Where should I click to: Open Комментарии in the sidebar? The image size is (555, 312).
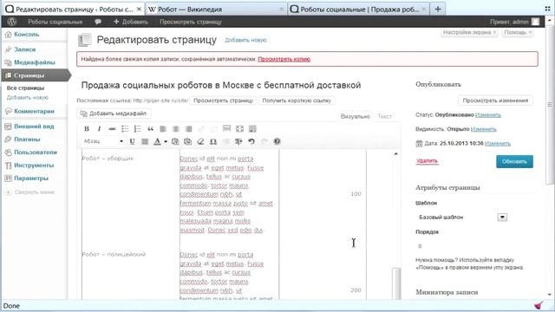click(x=34, y=112)
